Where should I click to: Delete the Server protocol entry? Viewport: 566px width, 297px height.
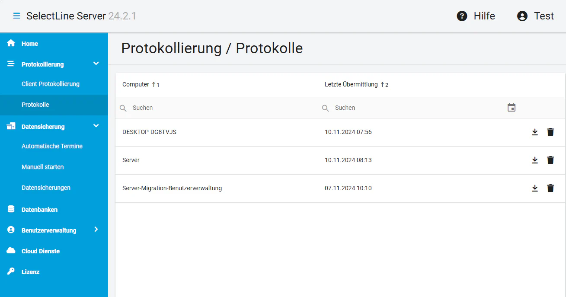tap(550, 160)
